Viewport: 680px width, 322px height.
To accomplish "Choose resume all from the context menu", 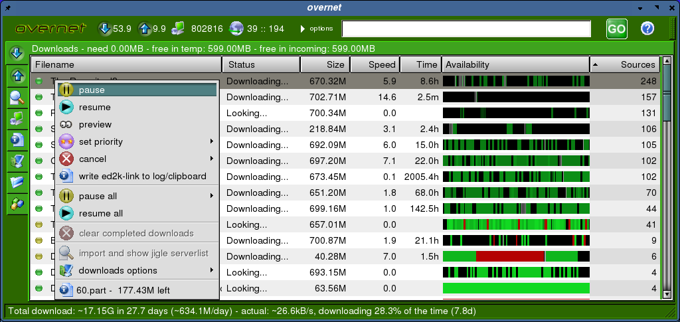I will [137, 213].
